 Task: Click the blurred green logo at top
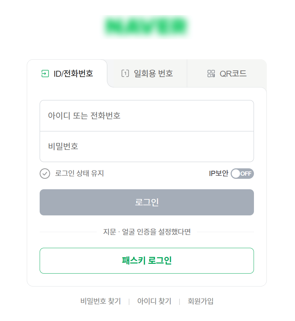click(x=146, y=26)
